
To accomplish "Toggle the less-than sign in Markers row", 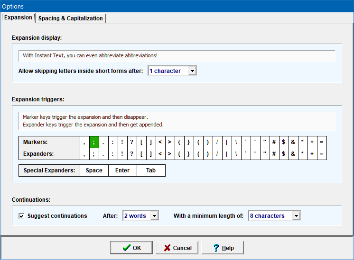I will pyautogui.click(x=160, y=142).
